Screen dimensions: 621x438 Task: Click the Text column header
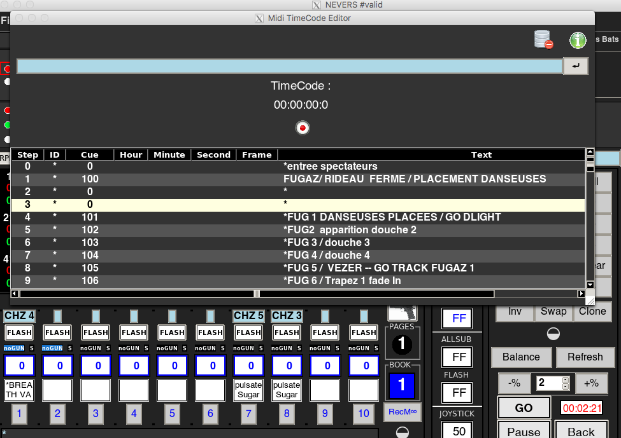[x=481, y=154]
